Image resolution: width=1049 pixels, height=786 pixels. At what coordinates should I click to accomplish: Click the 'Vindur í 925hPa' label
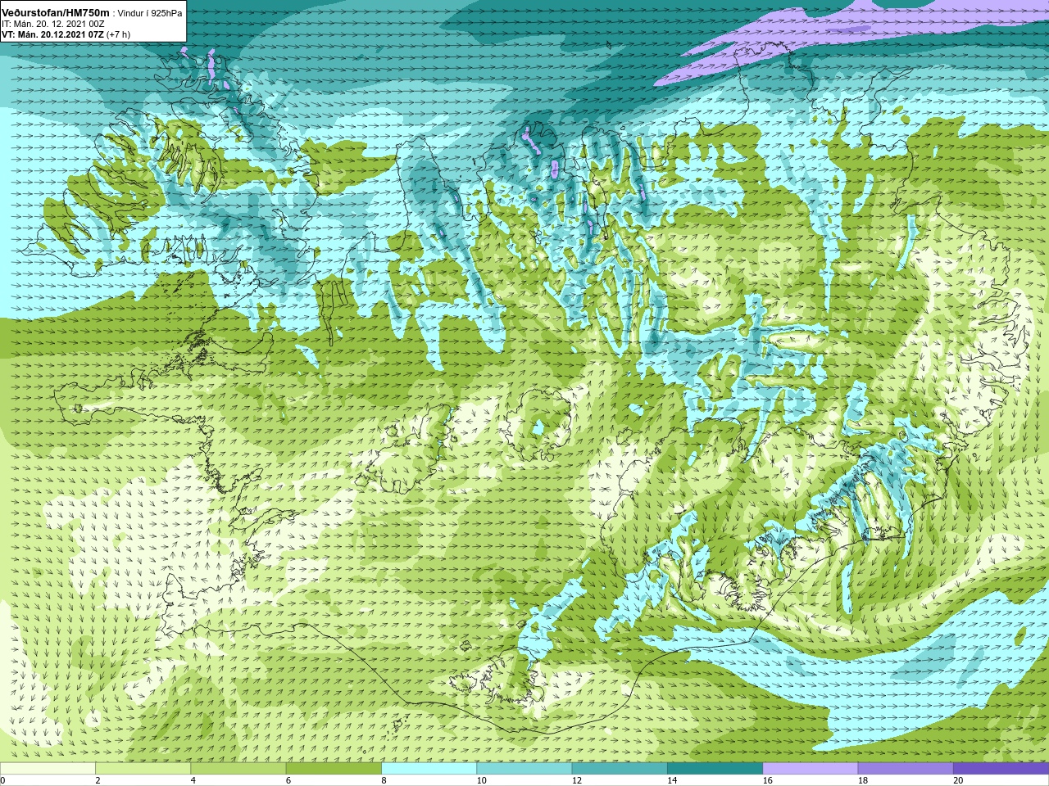click(x=150, y=13)
